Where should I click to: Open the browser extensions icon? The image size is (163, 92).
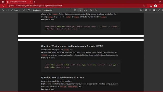point(151,6)
